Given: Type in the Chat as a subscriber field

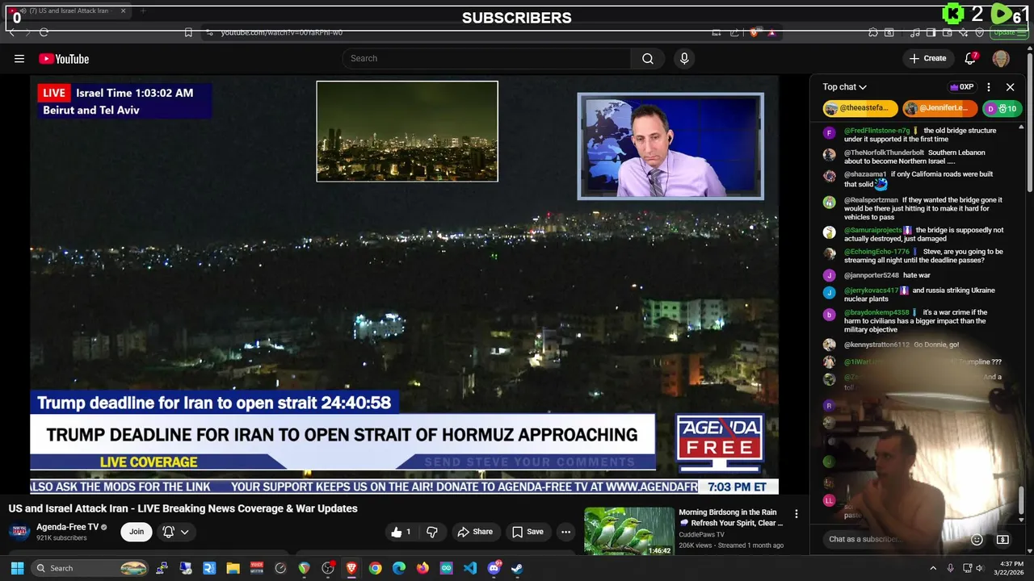Looking at the screenshot, I should point(893,539).
